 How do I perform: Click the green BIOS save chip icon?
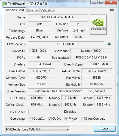point(109,44)
